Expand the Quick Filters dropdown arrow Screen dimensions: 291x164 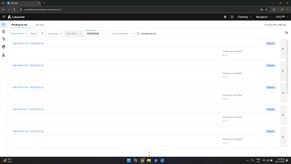pyautogui.click(x=106, y=33)
